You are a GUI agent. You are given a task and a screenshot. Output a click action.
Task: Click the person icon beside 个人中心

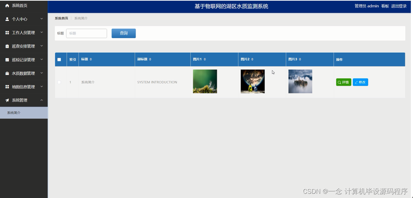(7, 19)
